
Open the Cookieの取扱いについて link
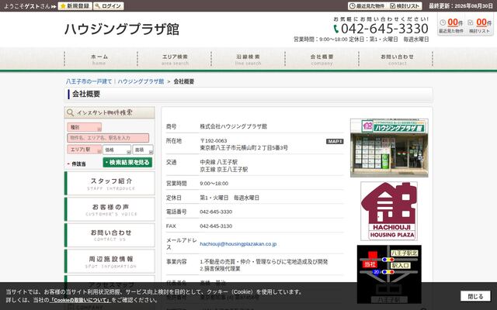click(81, 300)
